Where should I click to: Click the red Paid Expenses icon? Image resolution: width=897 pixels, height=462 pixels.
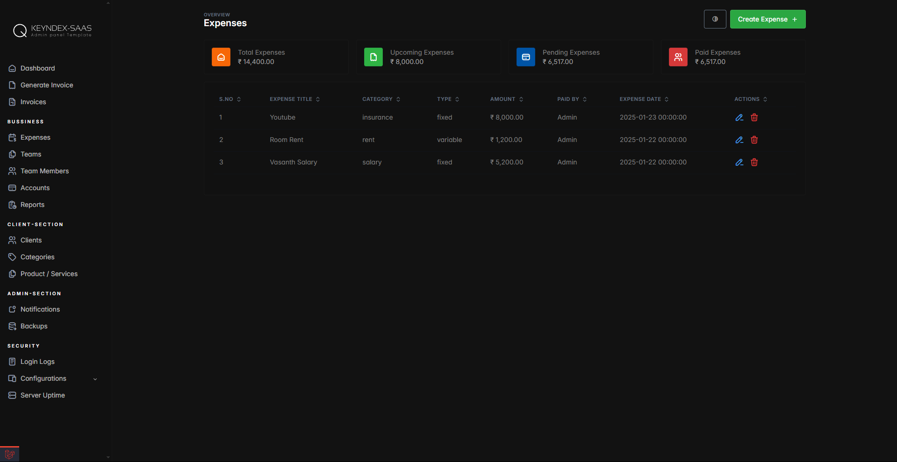pyautogui.click(x=678, y=57)
